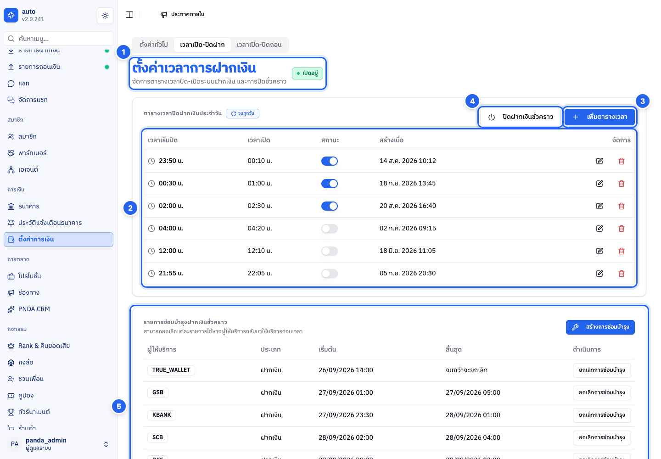Click the auto app logo icon

[11, 15]
